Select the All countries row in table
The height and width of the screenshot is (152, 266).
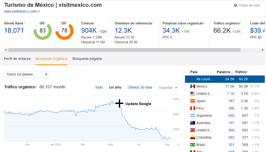point(225,79)
